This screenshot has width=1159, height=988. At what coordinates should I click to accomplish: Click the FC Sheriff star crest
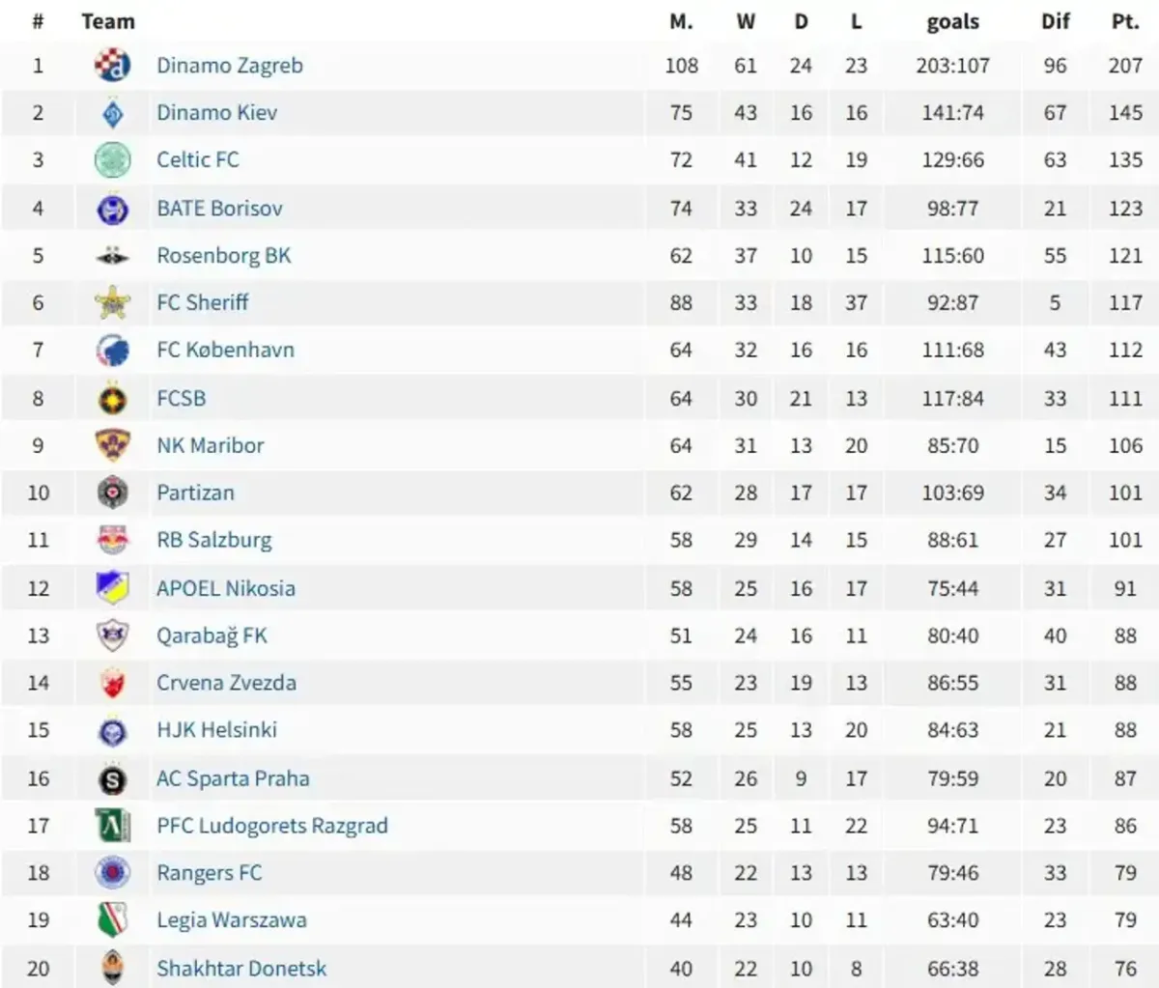coord(113,303)
